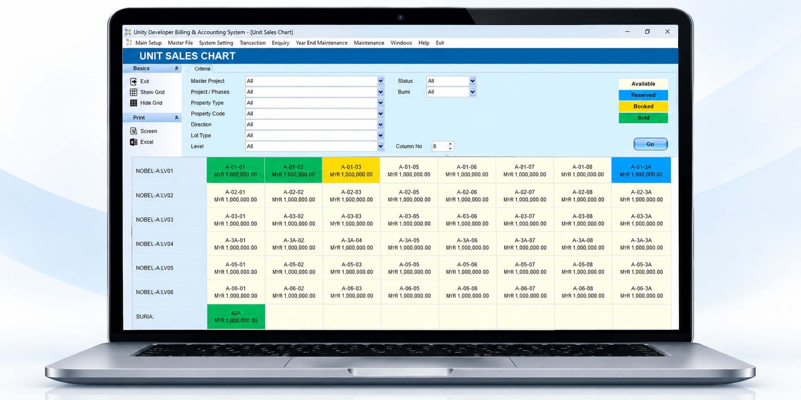Click the app icon in title bar
Viewport: 801px width, 400px height.
[x=128, y=32]
